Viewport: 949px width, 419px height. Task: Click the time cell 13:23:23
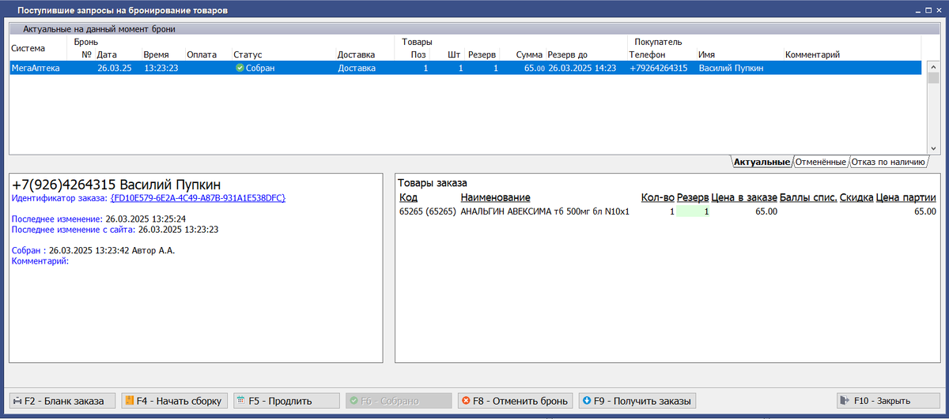point(161,69)
